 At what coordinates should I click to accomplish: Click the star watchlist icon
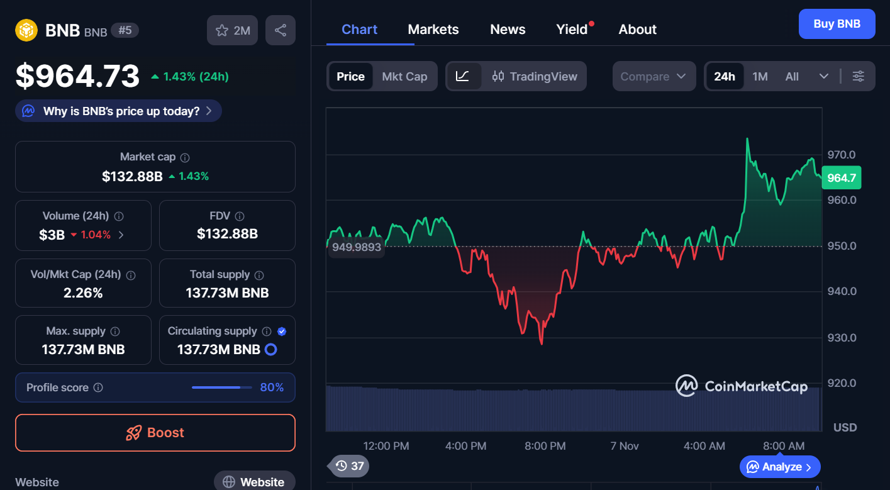[222, 30]
